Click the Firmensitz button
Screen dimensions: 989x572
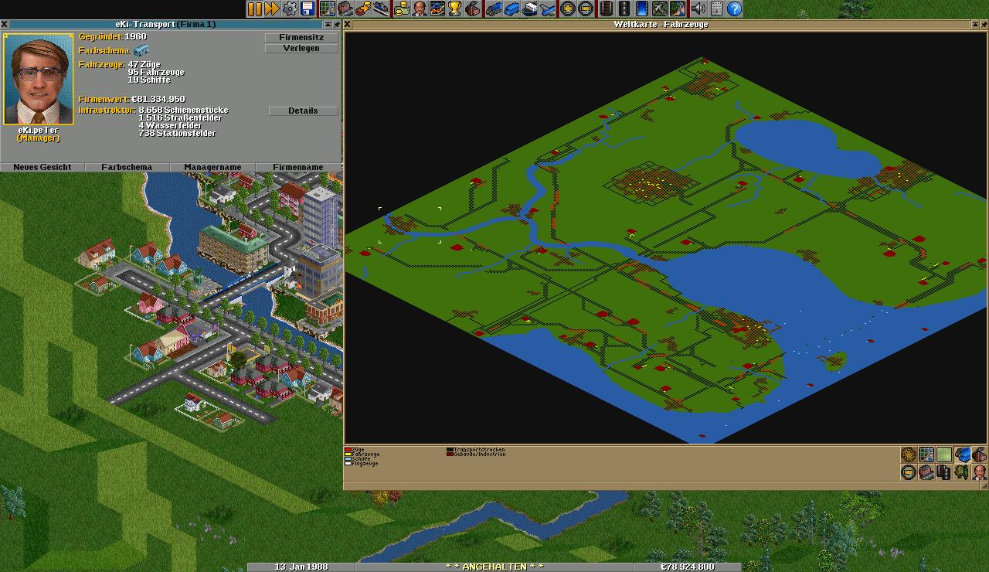pyautogui.click(x=301, y=37)
